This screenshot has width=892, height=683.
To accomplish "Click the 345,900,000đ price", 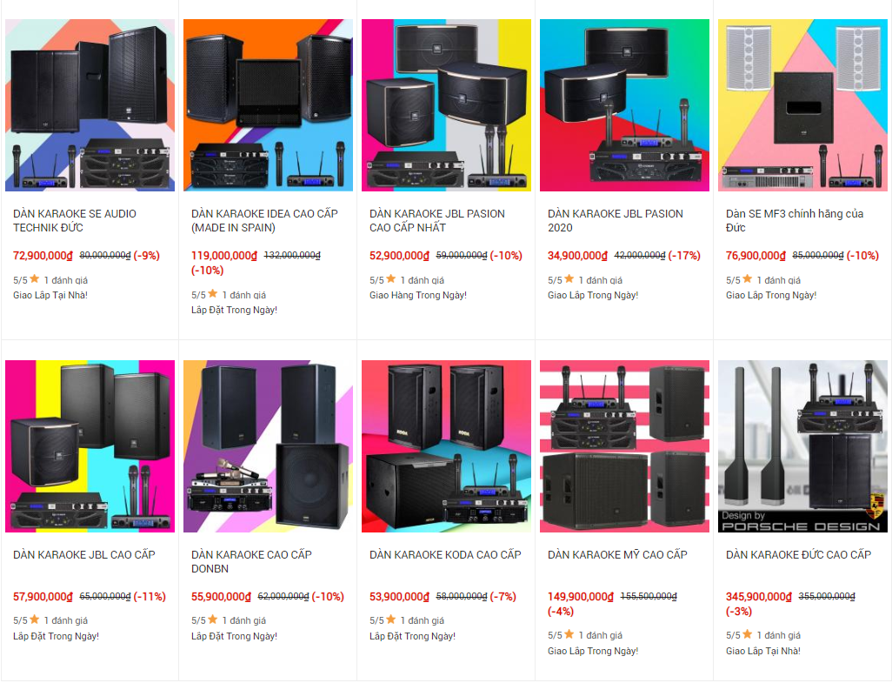I will pyautogui.click(x=758, y=597).
